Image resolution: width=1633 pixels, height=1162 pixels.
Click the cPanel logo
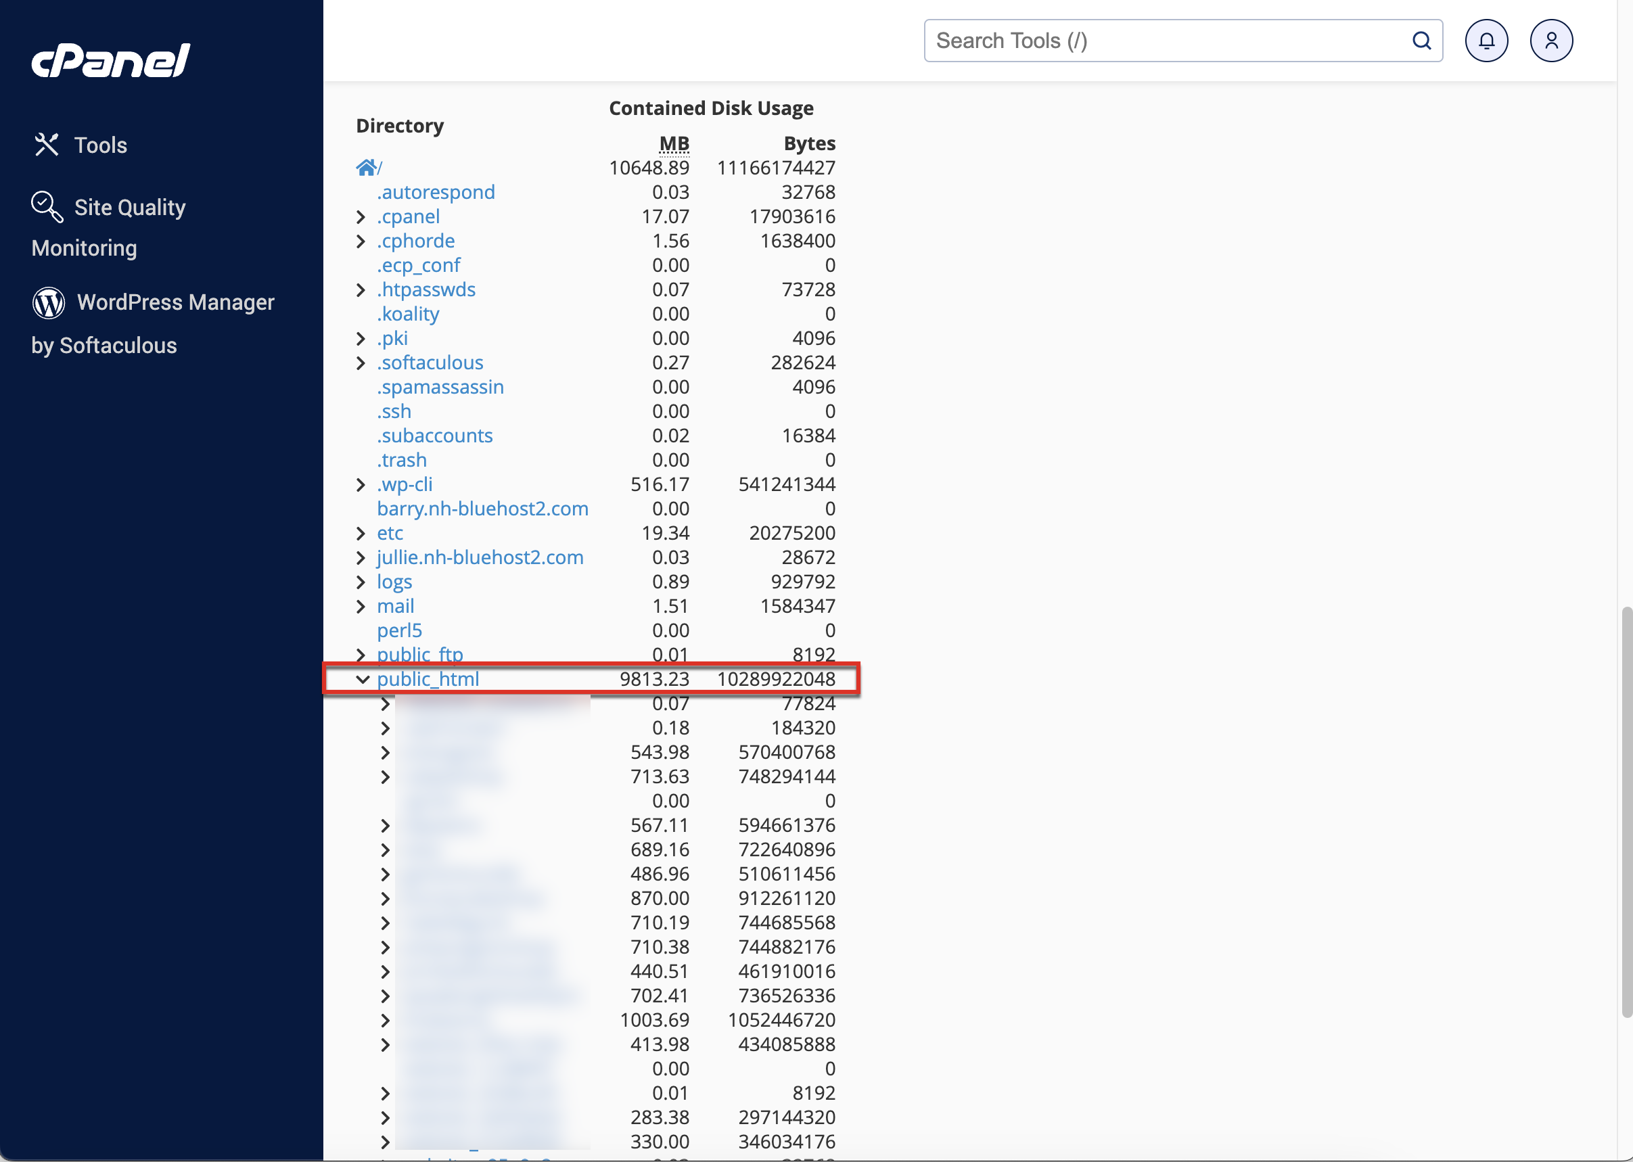point(111,60)
